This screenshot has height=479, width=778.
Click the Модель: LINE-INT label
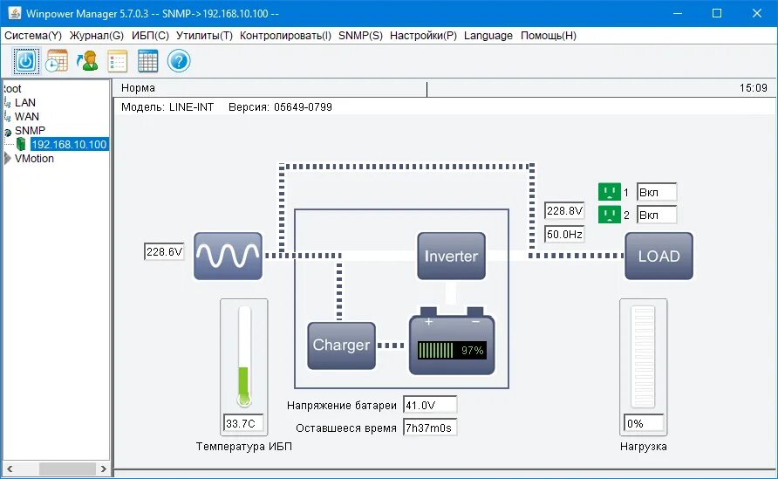[167, 106]
